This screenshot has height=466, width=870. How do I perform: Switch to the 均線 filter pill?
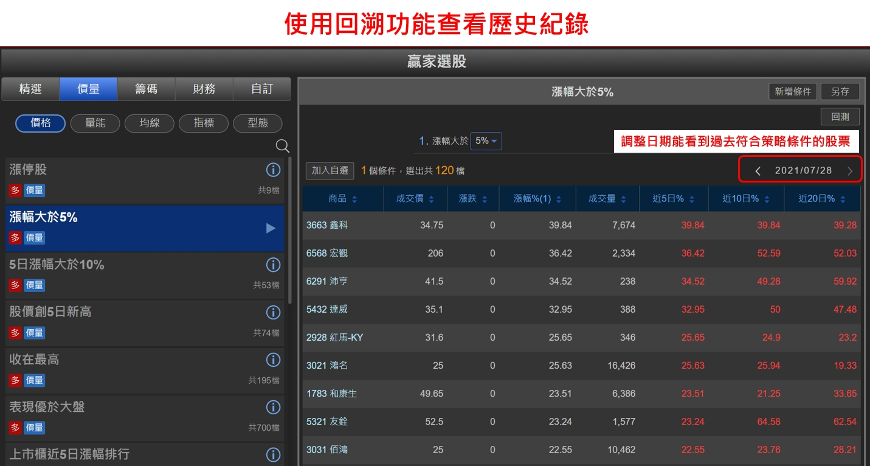point(150,123)
